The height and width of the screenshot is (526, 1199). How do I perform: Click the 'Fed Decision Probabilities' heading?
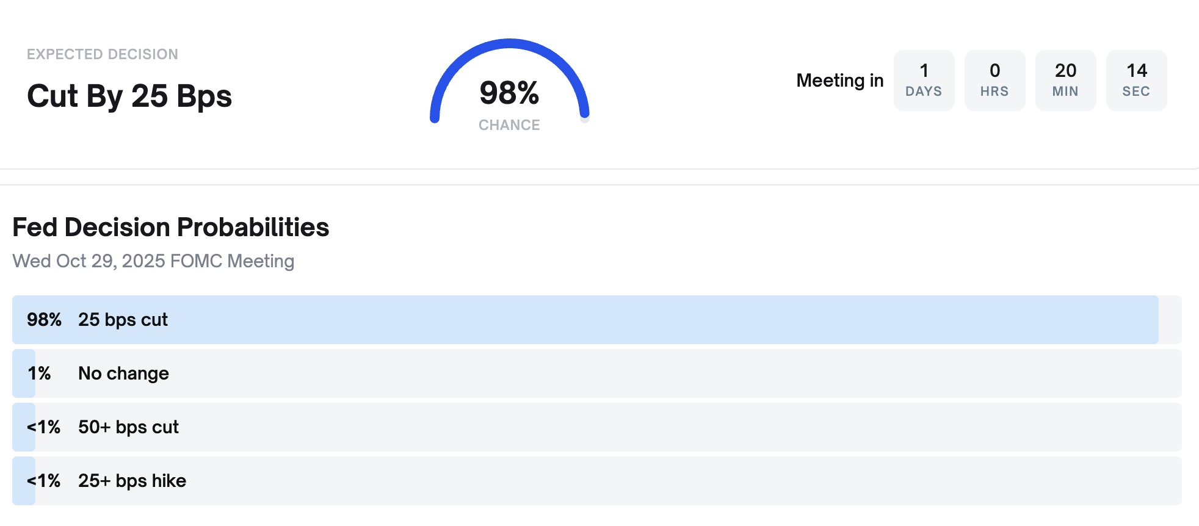pos(171,228)
